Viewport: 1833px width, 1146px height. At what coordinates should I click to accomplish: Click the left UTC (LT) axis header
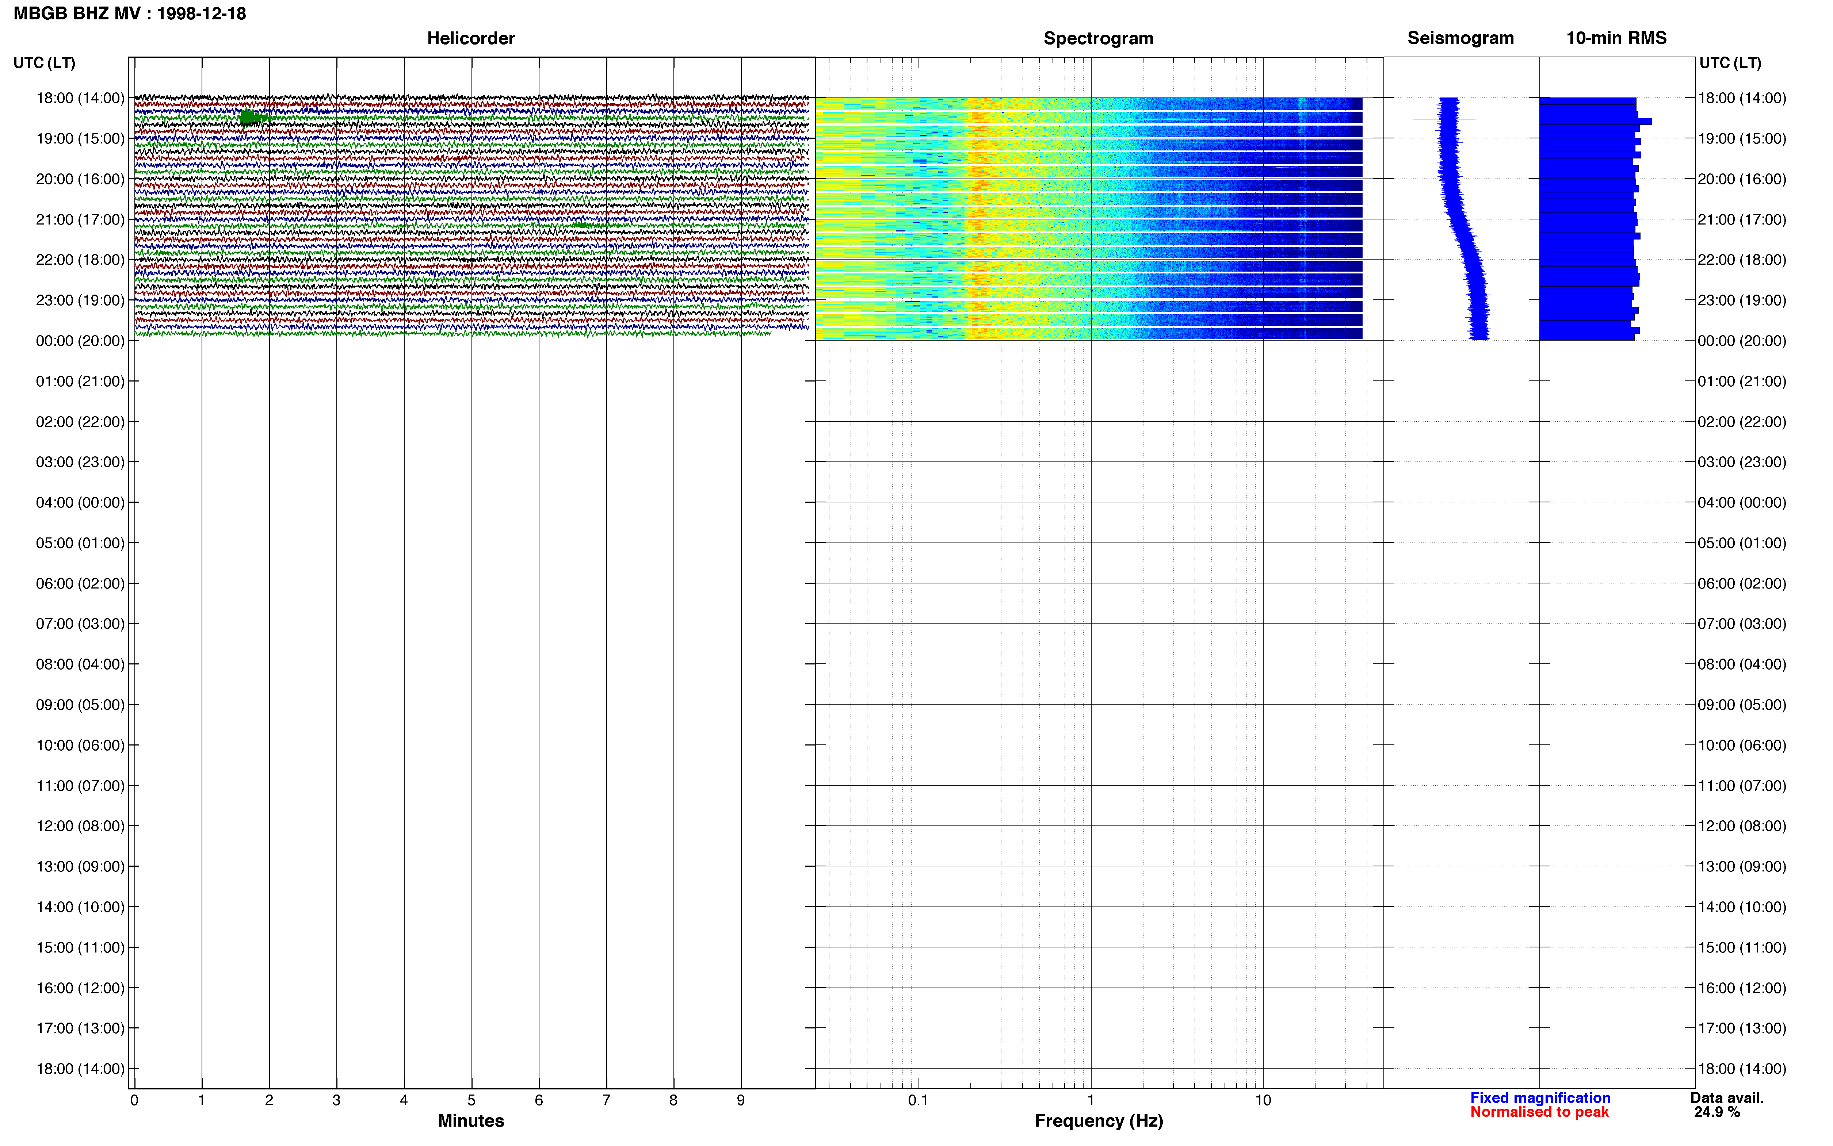[44, 63]
